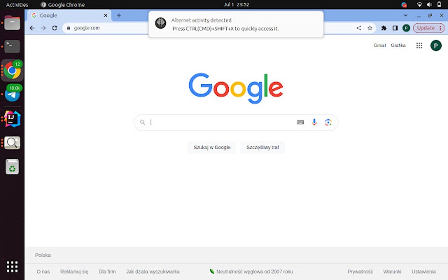Bookmark the page with the star icon

[x=370, y=28]
